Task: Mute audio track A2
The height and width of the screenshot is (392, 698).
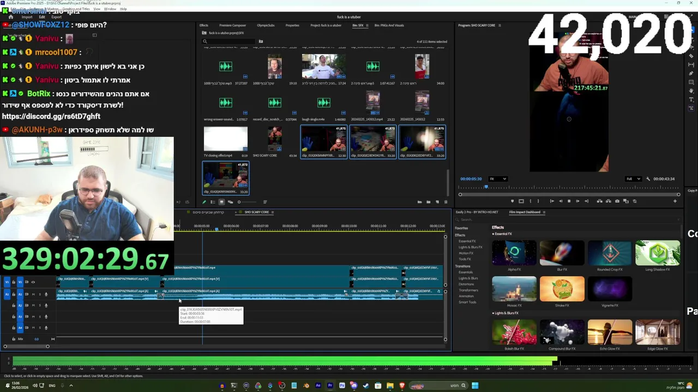Action: pyautogui.click(x=33, y=305)
